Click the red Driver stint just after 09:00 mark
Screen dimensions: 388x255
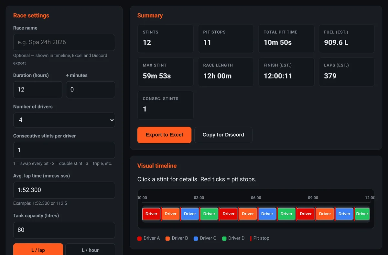(x=306, y=214)
